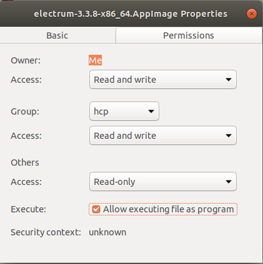
Task: Click the 'Allow executing file as program' label
Action: tap(168, 209)
